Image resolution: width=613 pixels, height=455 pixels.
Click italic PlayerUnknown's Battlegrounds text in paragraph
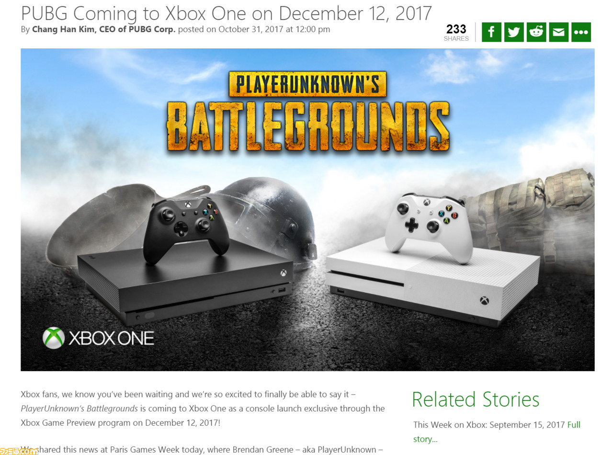(x=79, y=409)
